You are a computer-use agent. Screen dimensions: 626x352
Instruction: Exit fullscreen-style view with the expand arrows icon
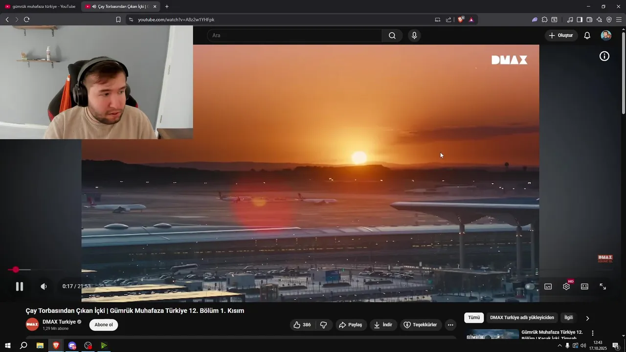603,286
